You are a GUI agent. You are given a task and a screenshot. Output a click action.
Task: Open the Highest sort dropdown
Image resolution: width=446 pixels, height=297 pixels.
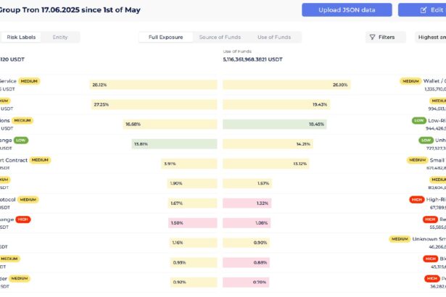coord(431,37)
